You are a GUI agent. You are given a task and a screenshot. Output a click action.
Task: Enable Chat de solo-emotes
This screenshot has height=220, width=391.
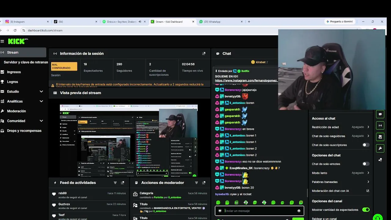(366, 164)
